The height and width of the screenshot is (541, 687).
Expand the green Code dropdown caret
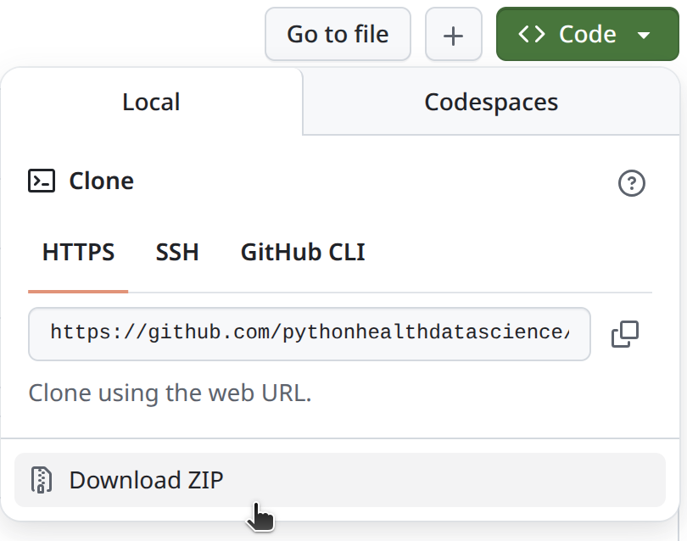(644, 35)
